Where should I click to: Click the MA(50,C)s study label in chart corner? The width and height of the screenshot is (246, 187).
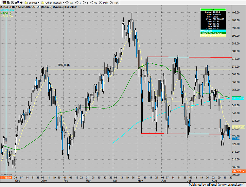(x=7, y=13)
